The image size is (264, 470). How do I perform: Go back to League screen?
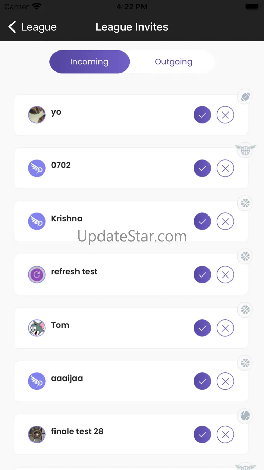coord(32,27)
